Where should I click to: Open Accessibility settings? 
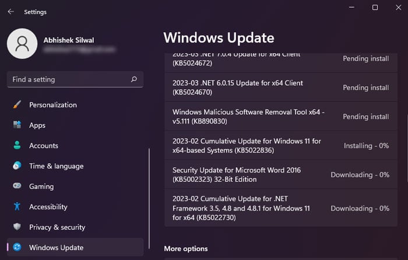[x=75, y=206]
